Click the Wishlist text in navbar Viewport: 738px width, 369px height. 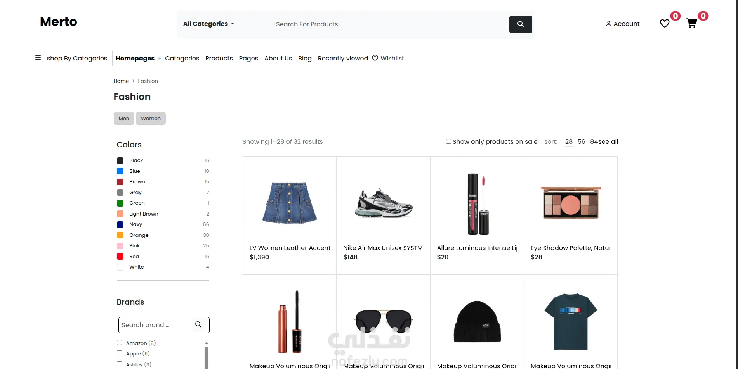pyautogui.click(x=392, y=58)
